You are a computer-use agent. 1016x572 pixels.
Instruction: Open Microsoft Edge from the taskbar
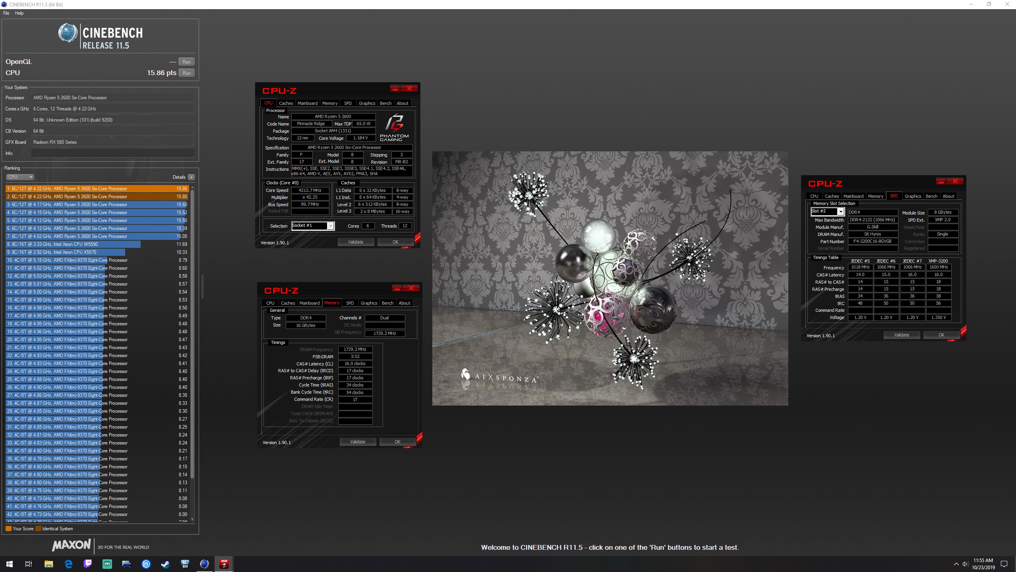[x=68, y=564]
